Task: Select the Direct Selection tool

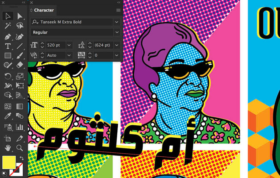Action: [20, 16]
